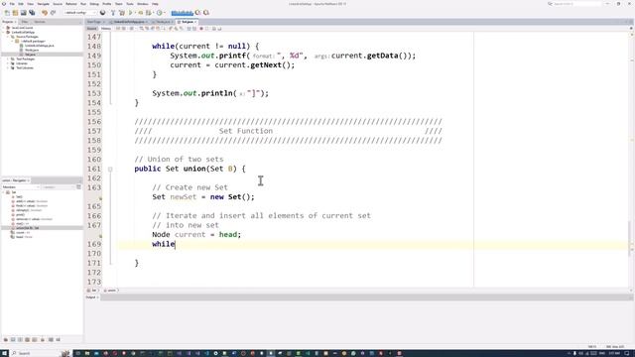Click the Source view button
This screenshot has height=357, width=635.
pos(92,29)
